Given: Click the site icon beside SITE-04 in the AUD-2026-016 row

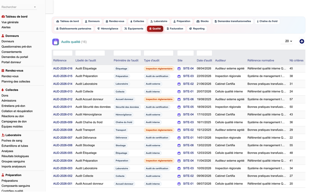Looking at the screenshot, I should (179, 69).
